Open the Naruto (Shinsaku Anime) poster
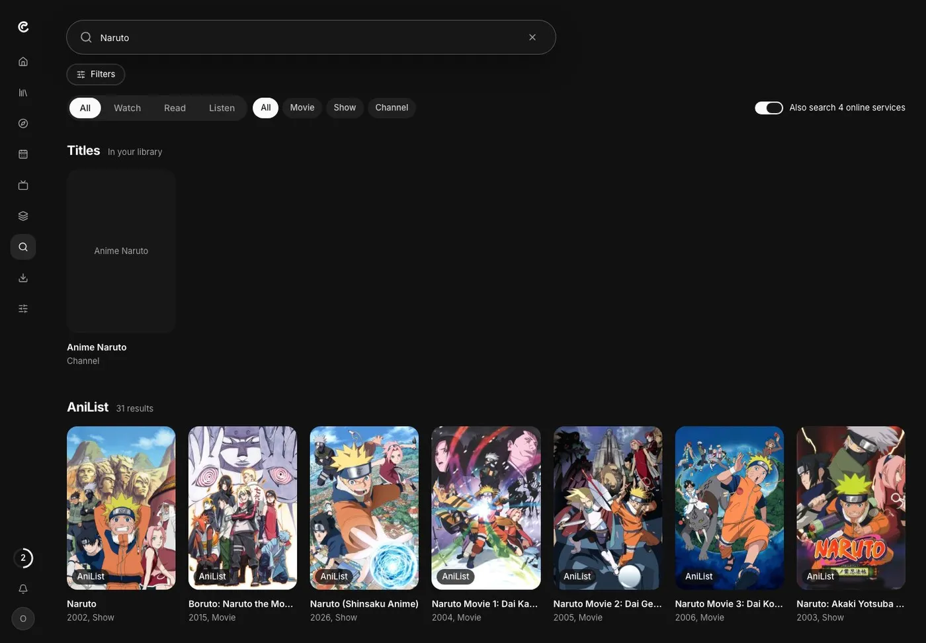 tap(364, 507)
